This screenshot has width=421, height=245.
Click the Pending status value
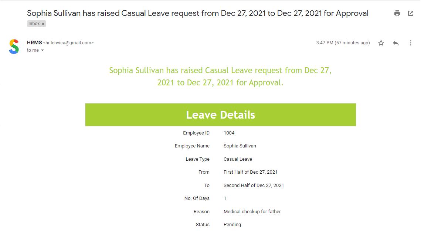pyautogui.click(x=232, y=225)
